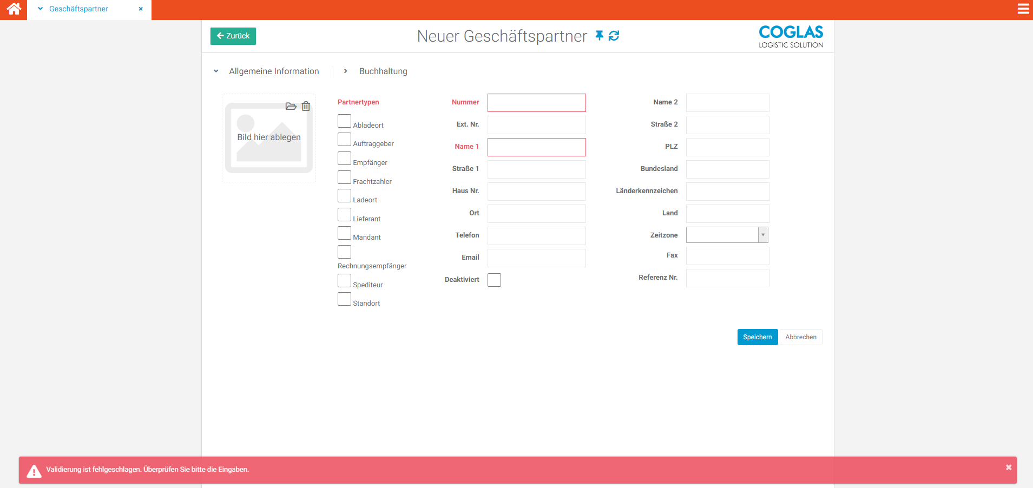The image size is (1033, 488).
Task: Expand the Buchhaltung section
Action: (x=346, y=71)
